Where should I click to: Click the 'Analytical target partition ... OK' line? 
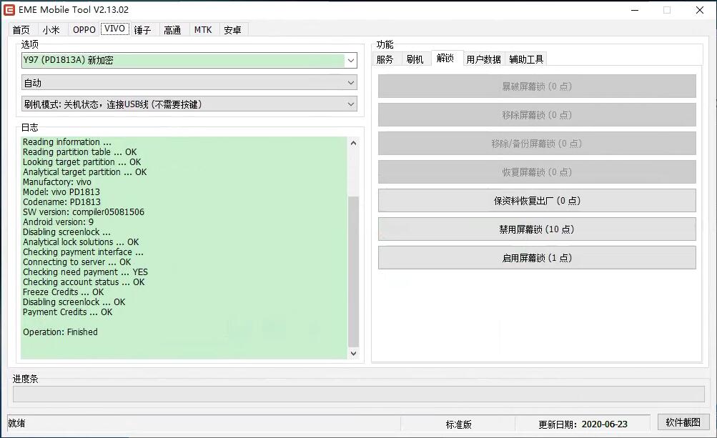pos(85,172)
